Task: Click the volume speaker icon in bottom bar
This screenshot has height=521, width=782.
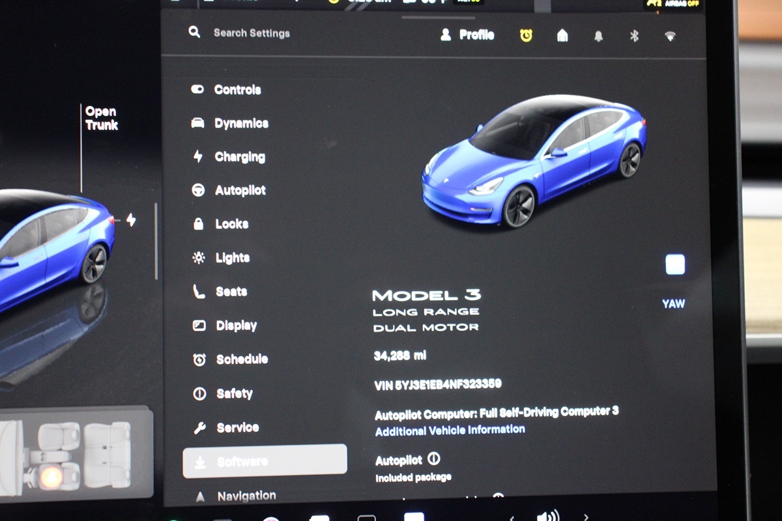Action: 546,516
